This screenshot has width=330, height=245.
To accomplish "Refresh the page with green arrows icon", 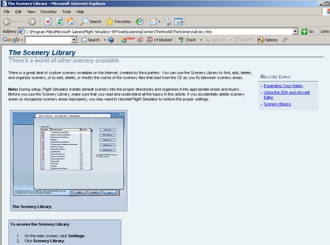I will point(59,22).
